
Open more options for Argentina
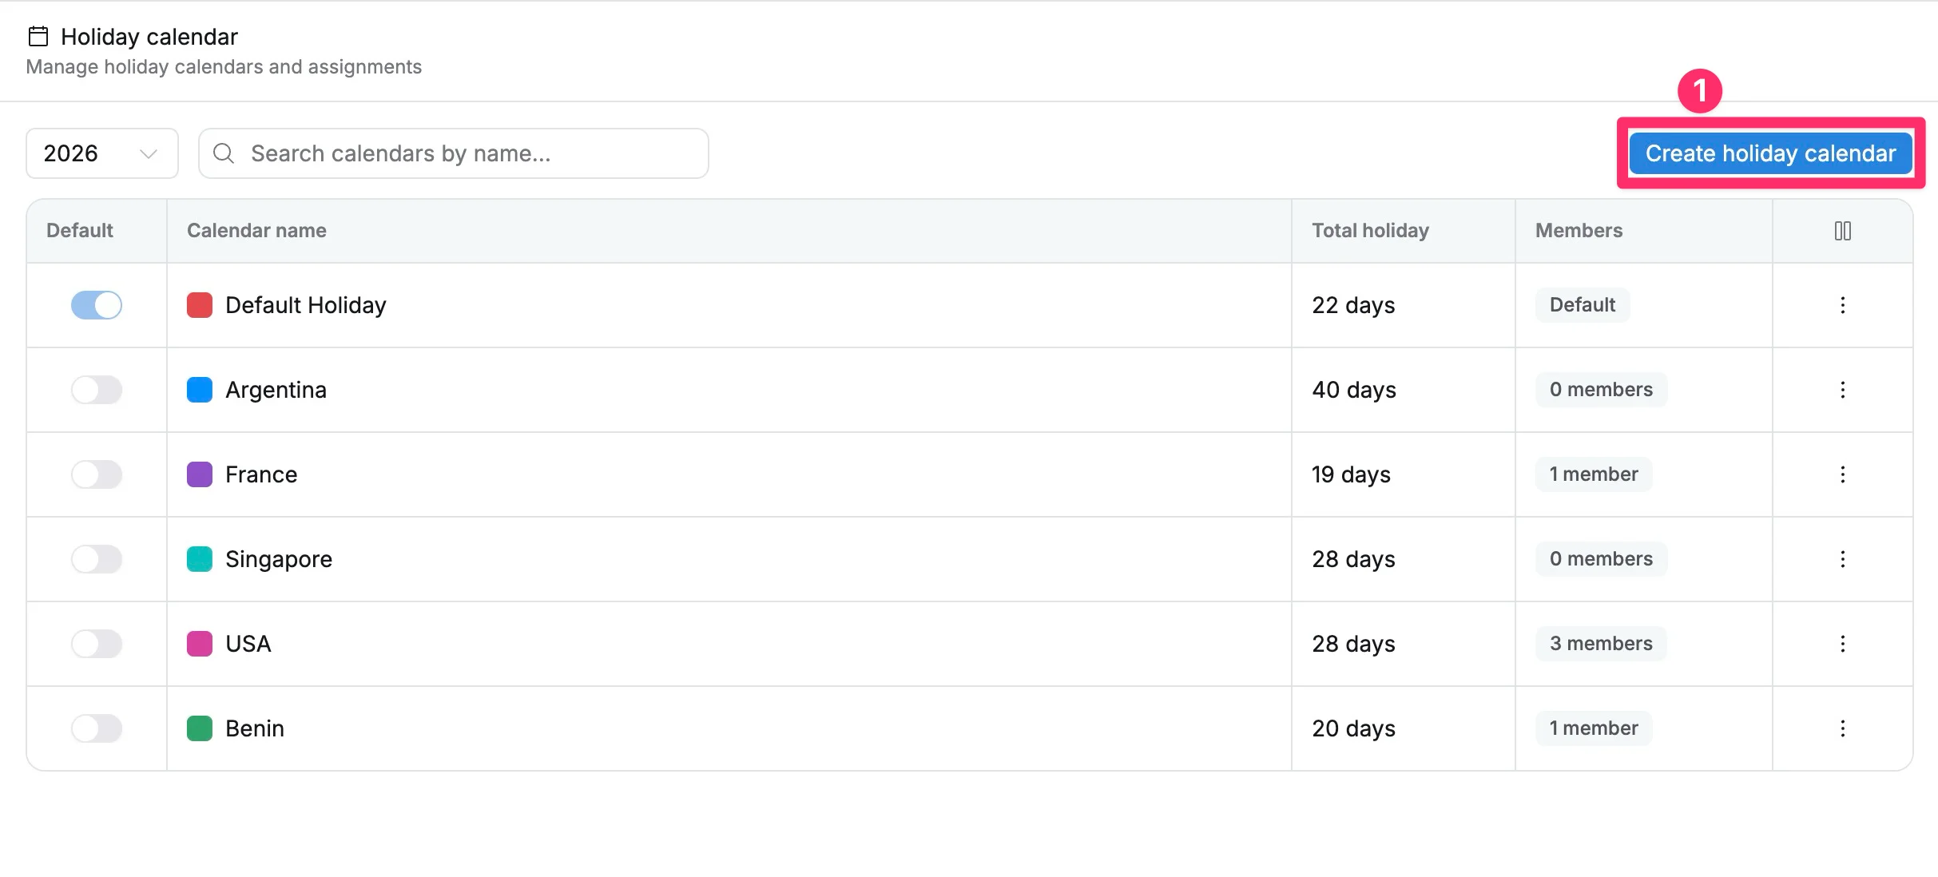(x=1843, y=390)
